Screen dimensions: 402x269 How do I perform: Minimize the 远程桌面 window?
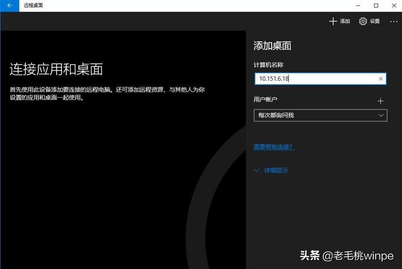(358, 6)
